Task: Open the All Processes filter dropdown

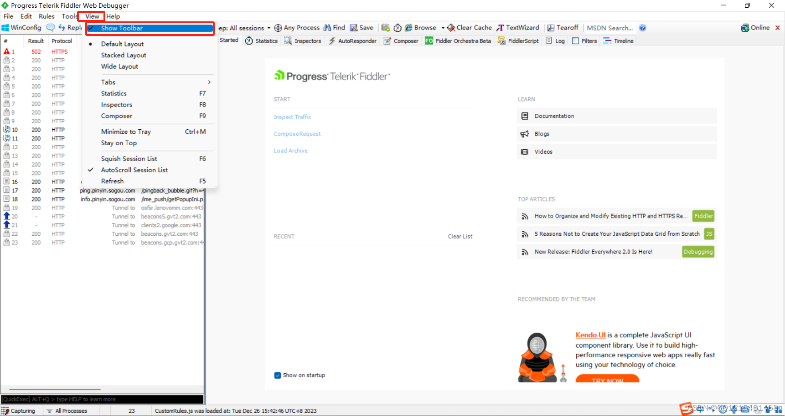Action: coord(67,411)
